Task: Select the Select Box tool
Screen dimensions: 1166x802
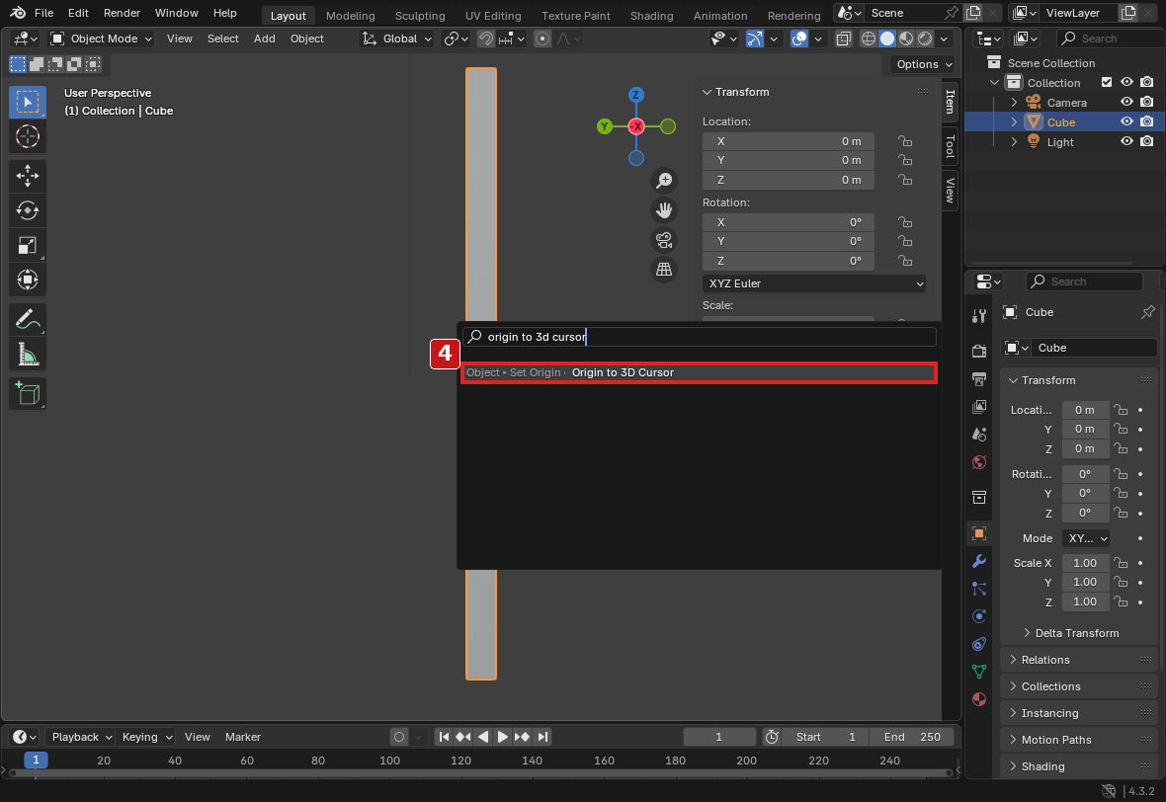Action: coord(28,102)
